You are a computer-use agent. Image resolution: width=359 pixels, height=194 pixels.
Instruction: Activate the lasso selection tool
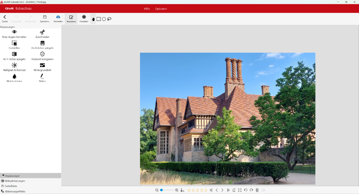click(x=109, y=19)
